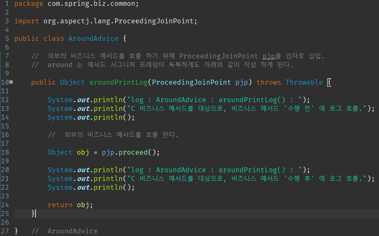Click the AroundAdvice class name on line 5

(93, 39)
